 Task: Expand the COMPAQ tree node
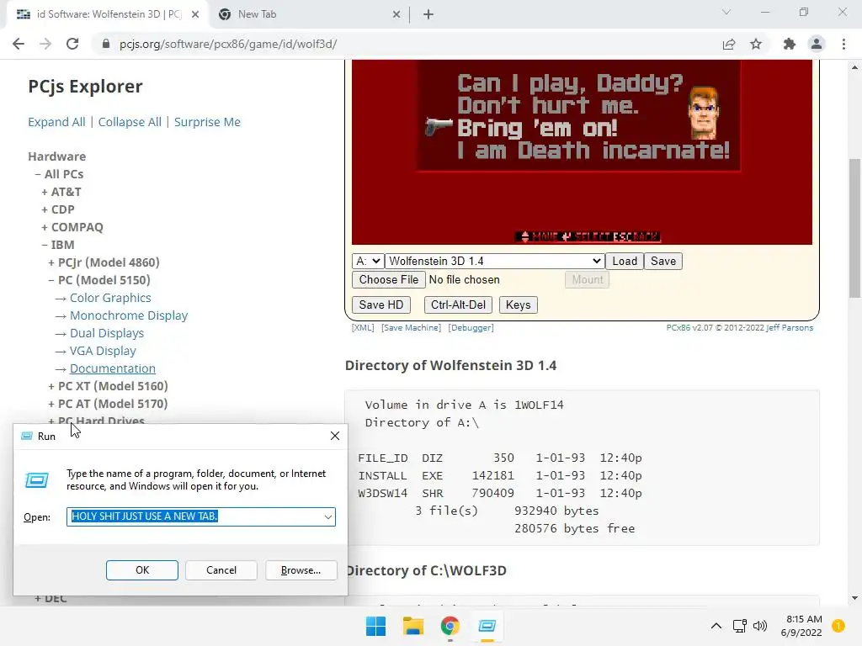[72, 227]
